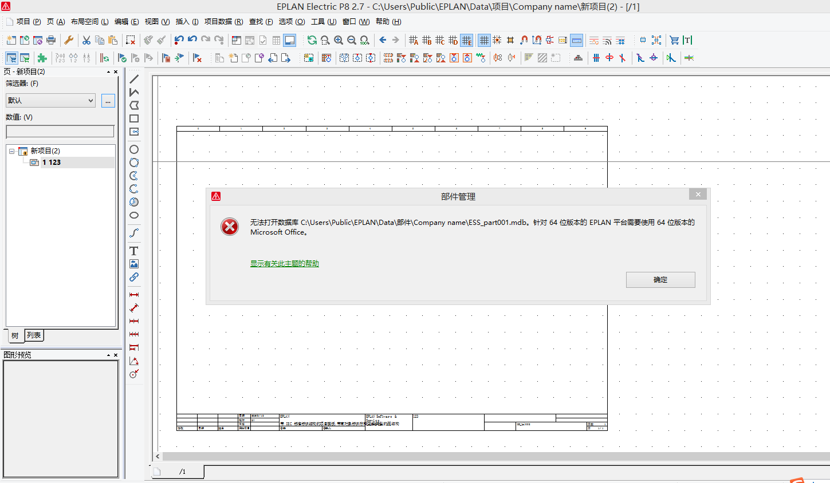Screen dimensions: 830x483
Task: Collapse the 新项目(2) tree node
Action: coord(11,151)
